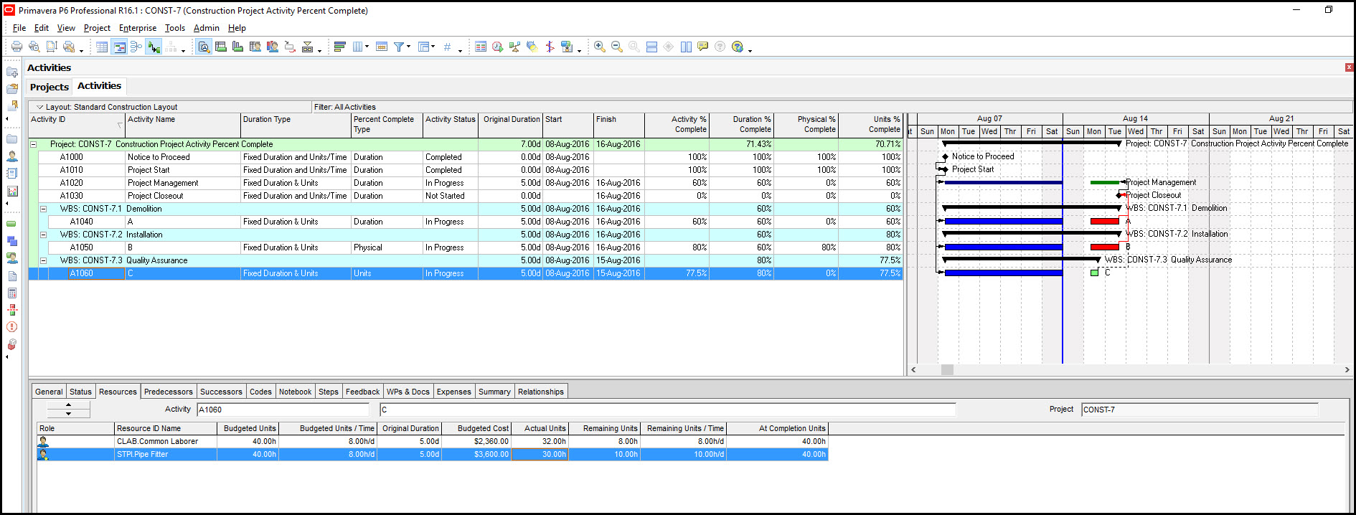Click the Bars icon in the toolbar
The height and width of the screenshot is (515, 1356).
pyautogui.click(x=340, y=47)
